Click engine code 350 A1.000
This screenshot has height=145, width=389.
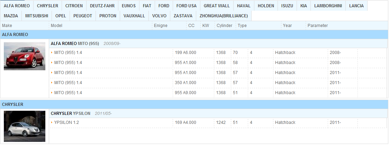click(x=185, y=83)
